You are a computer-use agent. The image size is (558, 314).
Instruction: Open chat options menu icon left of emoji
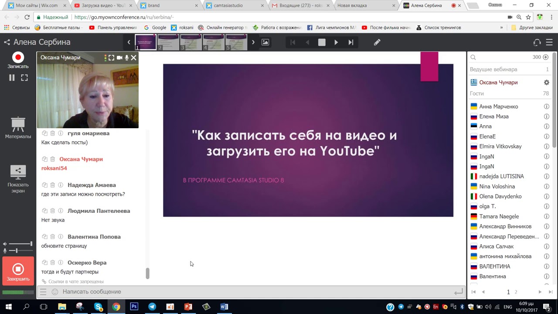coord(43,292)
